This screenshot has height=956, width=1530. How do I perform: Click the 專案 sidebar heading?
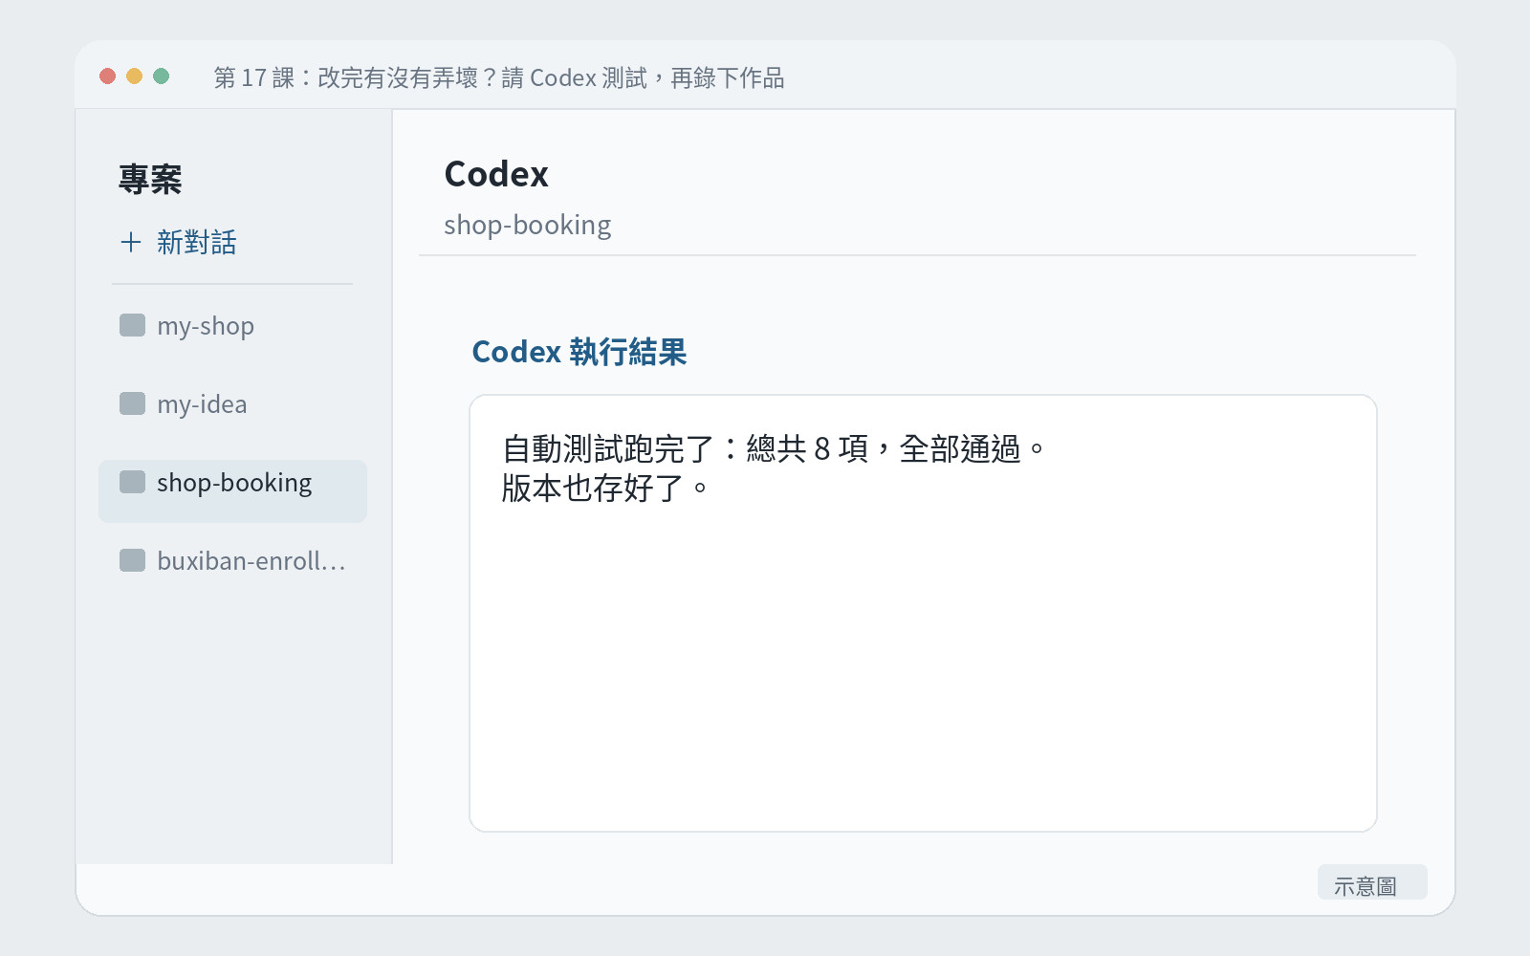pyautogui.click(x=150, y=179)
